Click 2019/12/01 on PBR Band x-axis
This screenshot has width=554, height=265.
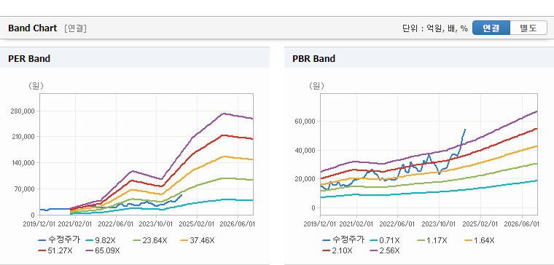point(320,224)
